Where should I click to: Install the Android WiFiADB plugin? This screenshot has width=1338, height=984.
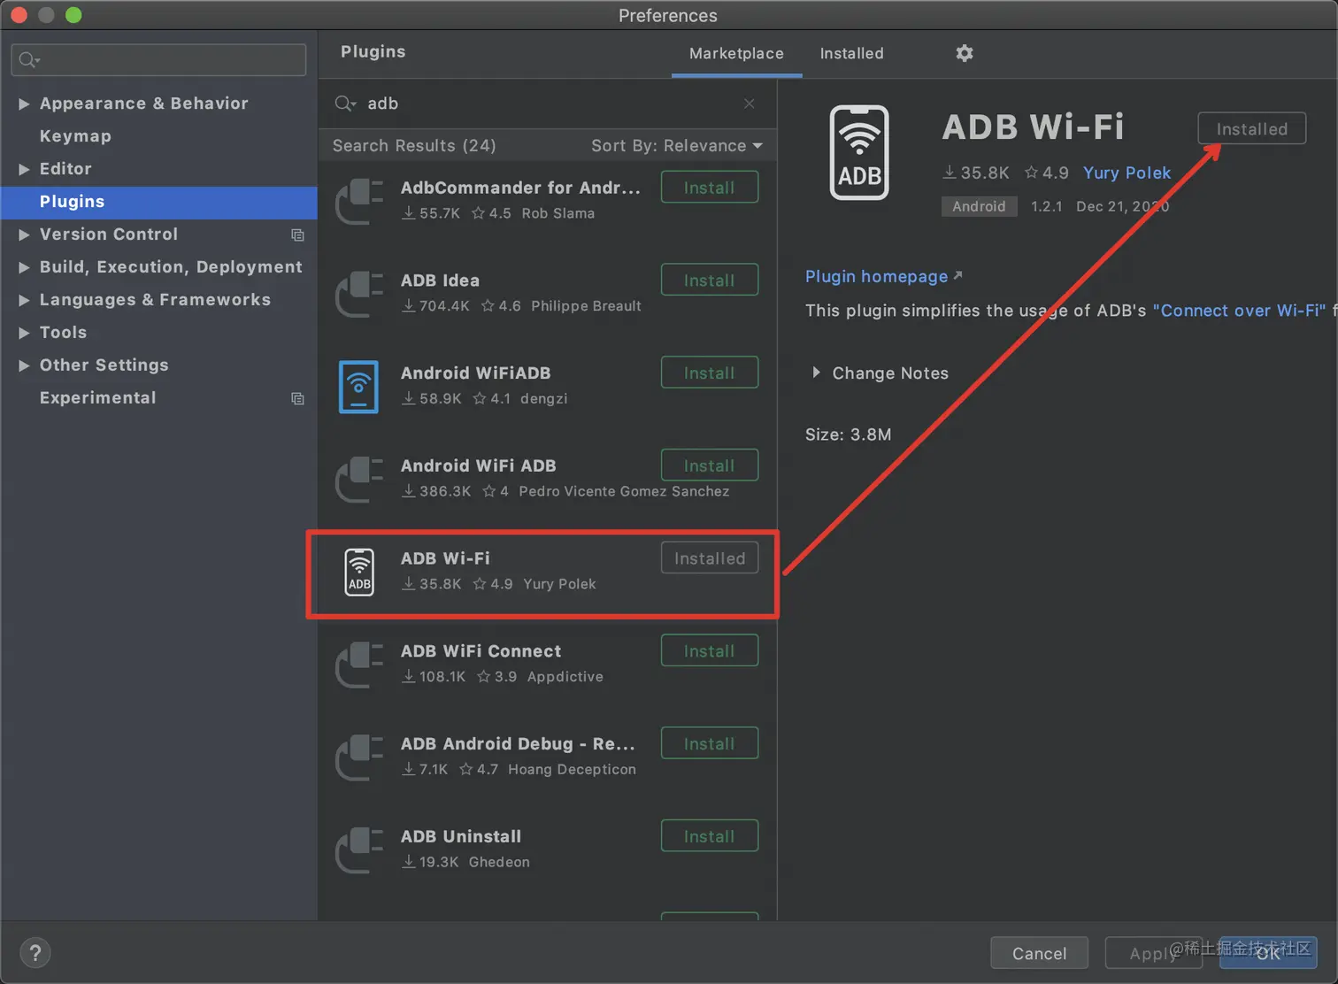point(710,373)
